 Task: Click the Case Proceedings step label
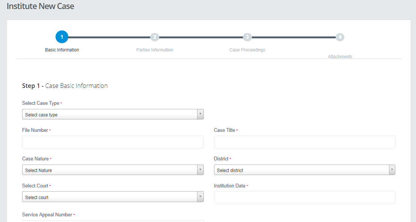(x=247, y=50)
